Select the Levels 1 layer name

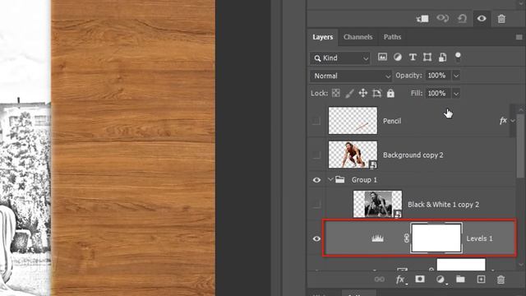(x=479, y=238)
